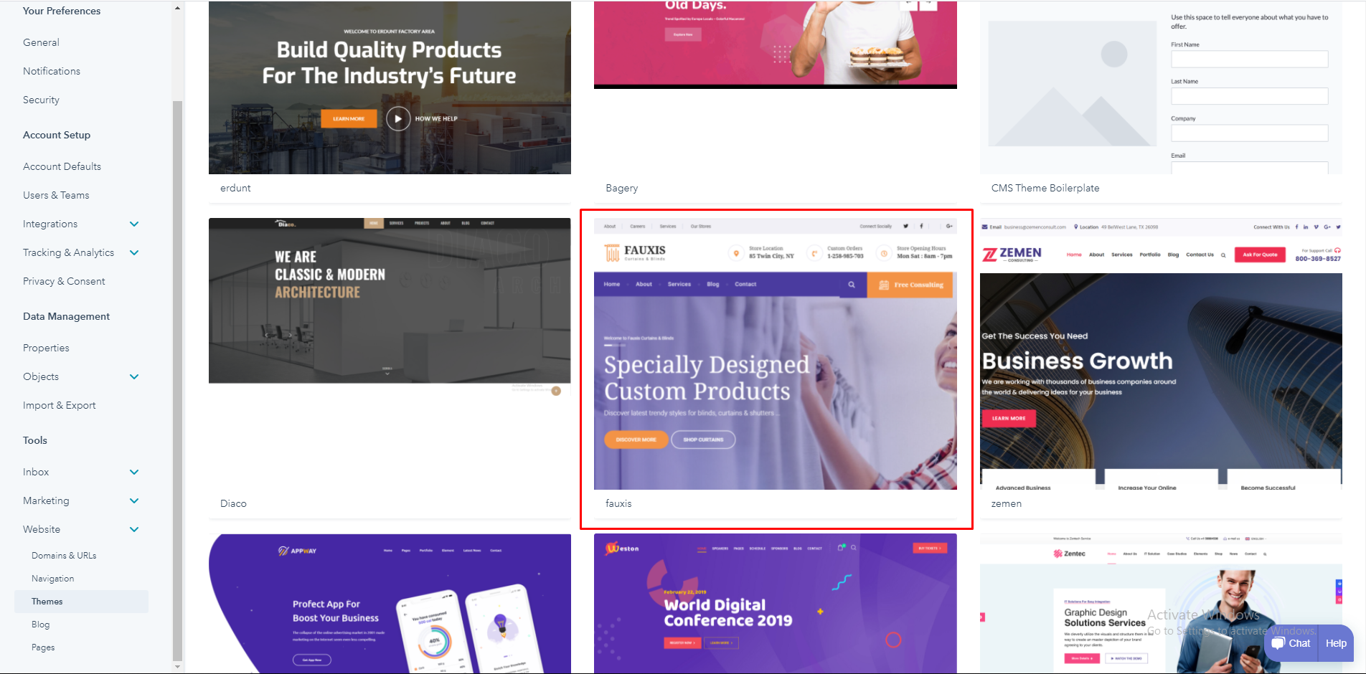Screen dimensions: 1366x674
Task: Select the Zentec theme thumbnail
Action: coord(1161,603)
